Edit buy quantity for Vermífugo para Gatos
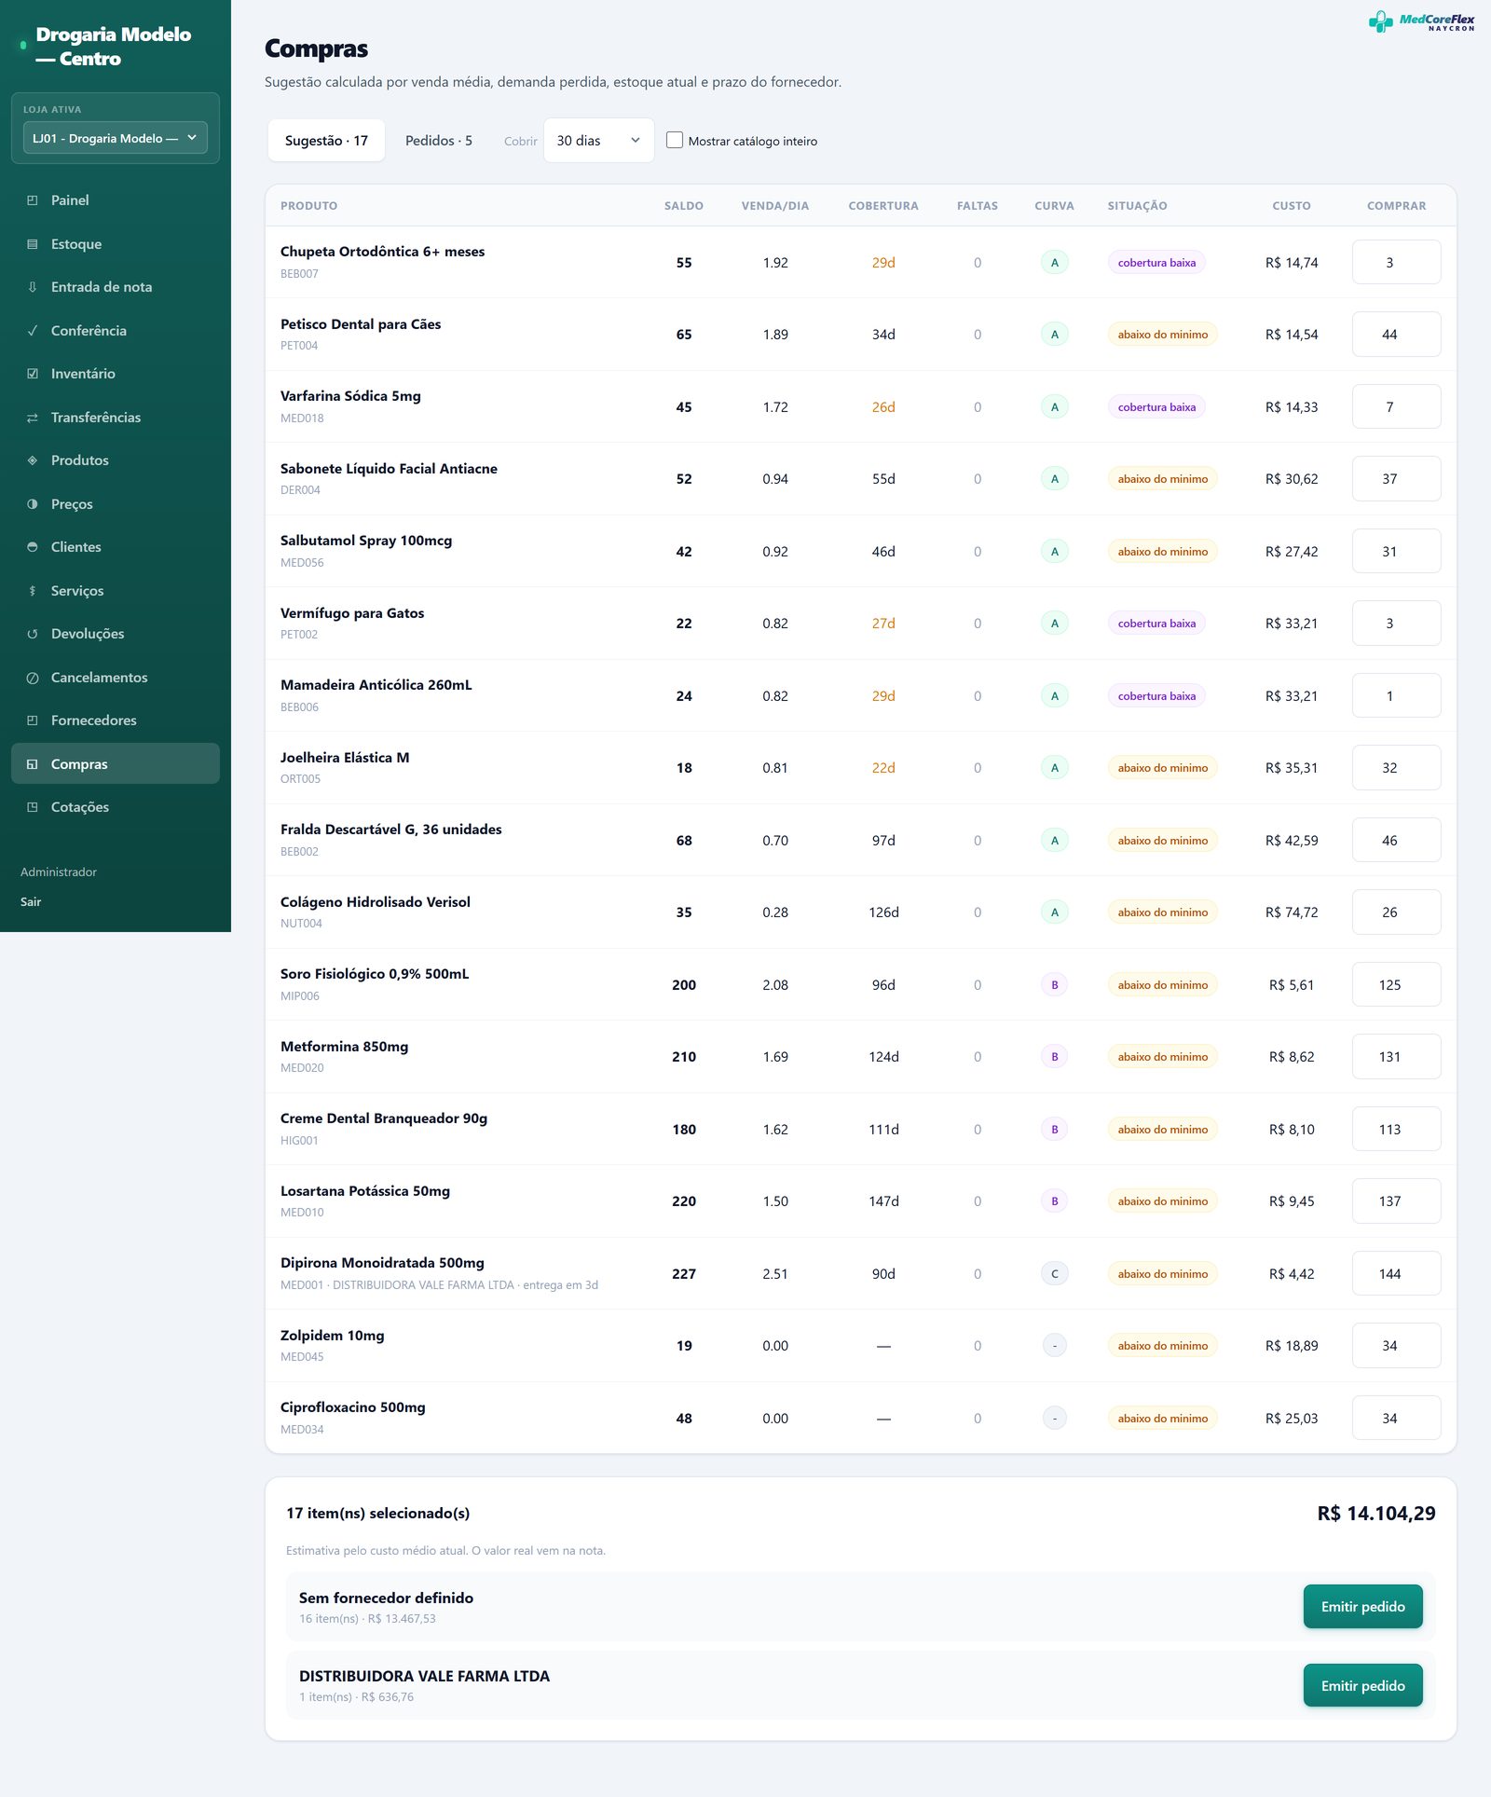This screenshot has height=1797, width=1491. pos(1396,624)
